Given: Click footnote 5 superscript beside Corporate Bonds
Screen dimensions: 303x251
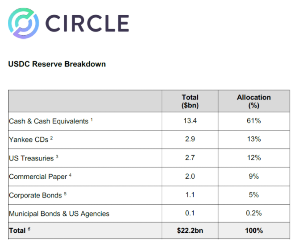Looking at the screenshot, I should click(65, 193).
